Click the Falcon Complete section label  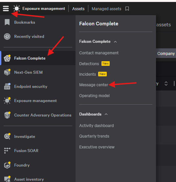95,41
